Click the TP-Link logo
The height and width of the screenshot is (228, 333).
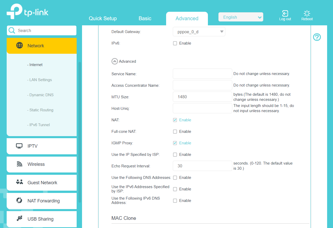[27, 11]
